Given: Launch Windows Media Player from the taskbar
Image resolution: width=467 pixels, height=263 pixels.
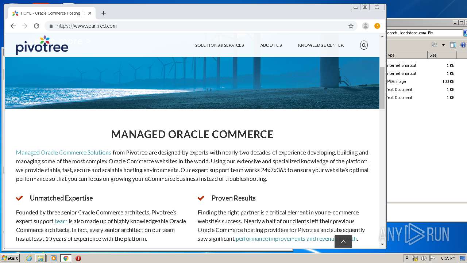Looking at the screenshot, I should (53, 258).
